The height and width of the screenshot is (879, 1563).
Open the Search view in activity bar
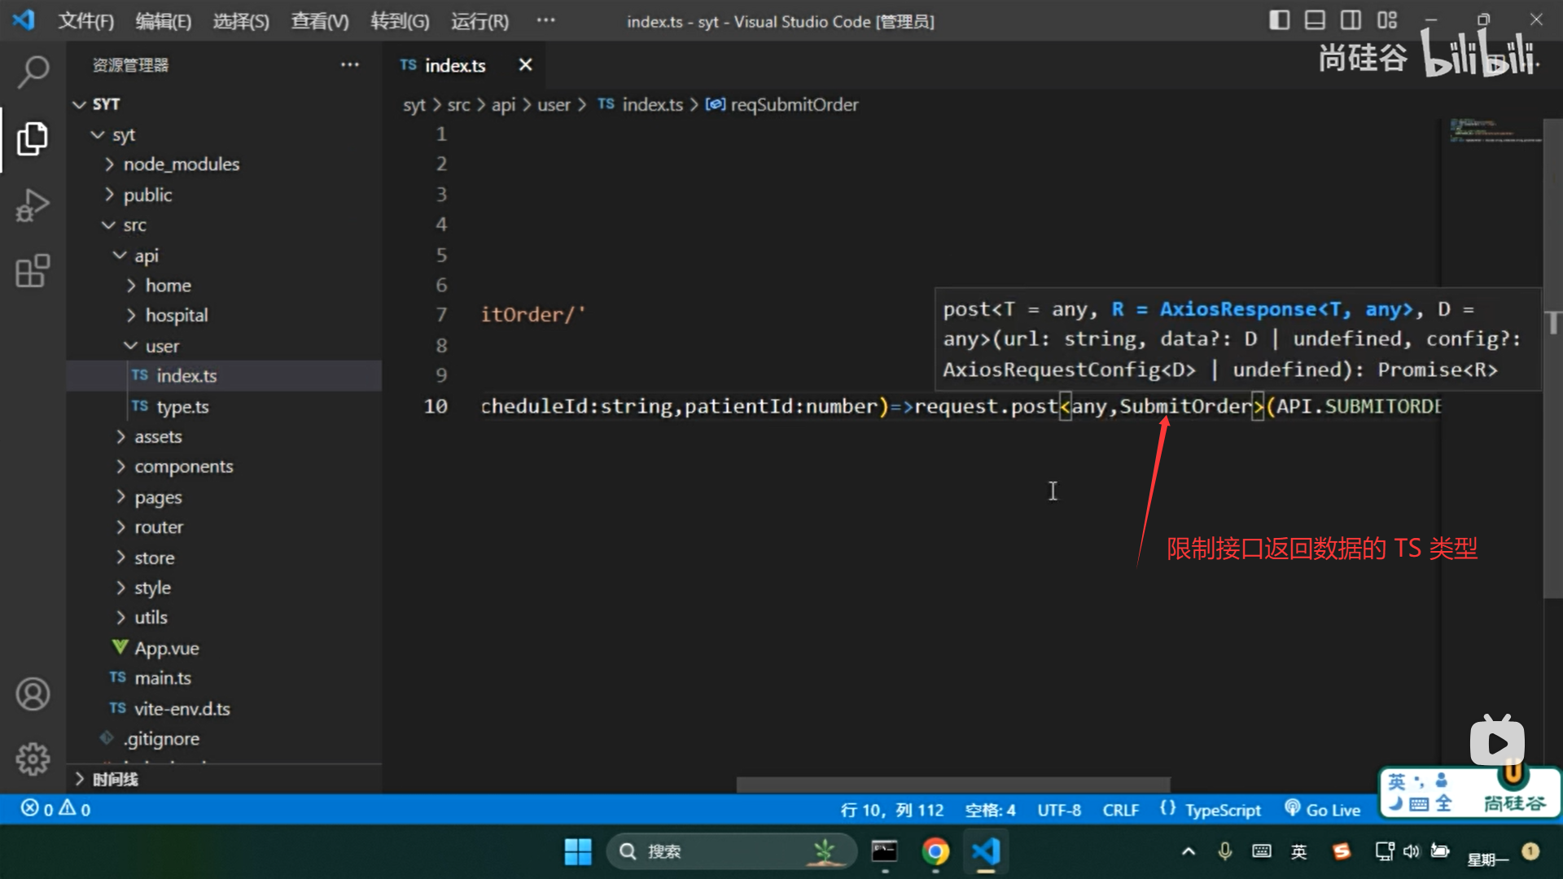pyautogui.click(x=33, y=72)
